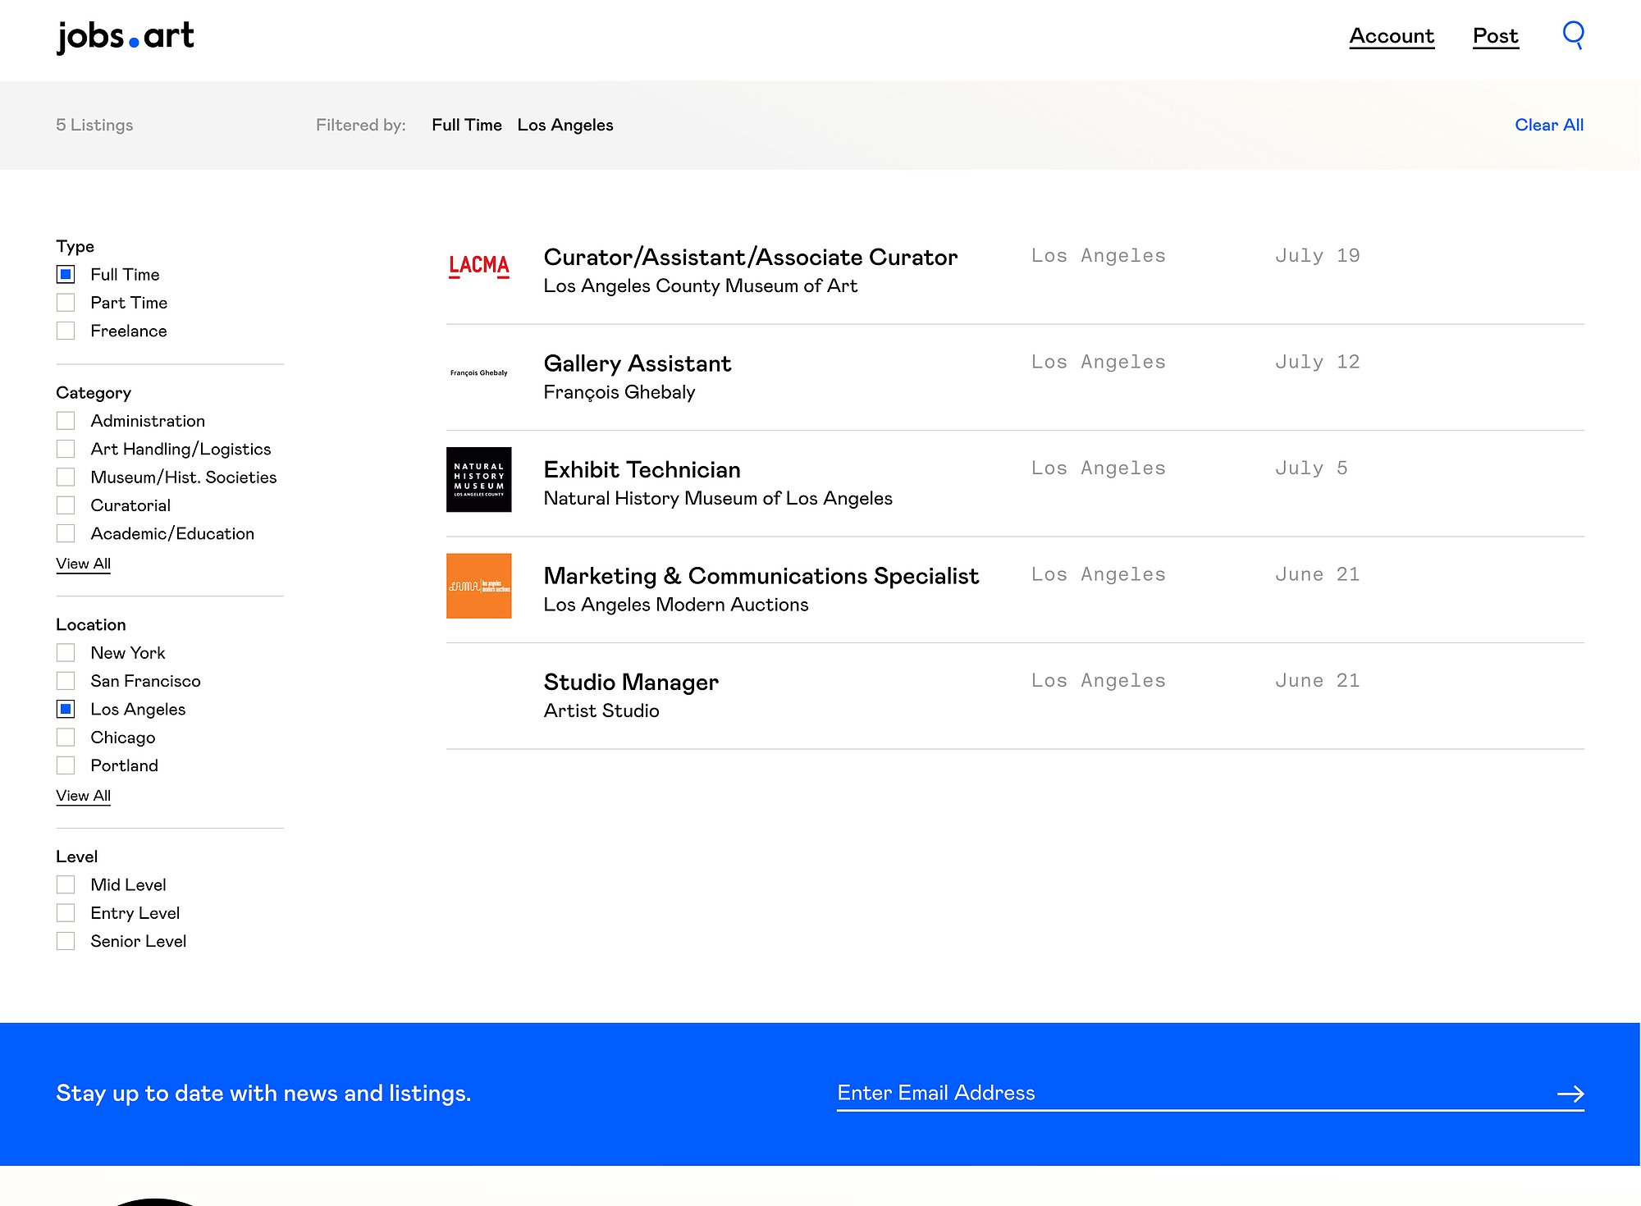
Task: Submit email with the arrow icon
Action: (1570, 1093)
